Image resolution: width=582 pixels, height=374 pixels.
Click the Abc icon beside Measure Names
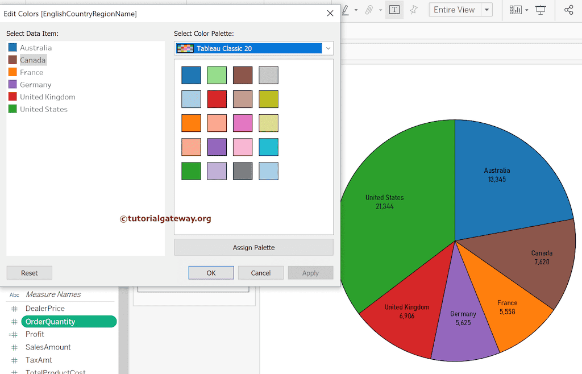[14, 294]
